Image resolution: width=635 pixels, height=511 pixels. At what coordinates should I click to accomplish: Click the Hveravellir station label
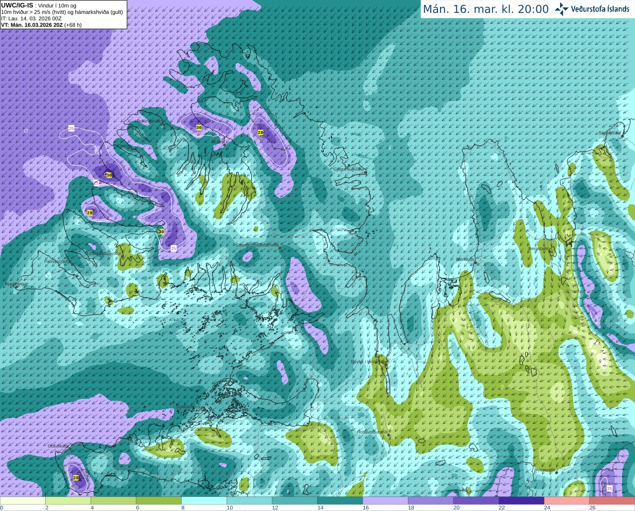coord(545,470)
